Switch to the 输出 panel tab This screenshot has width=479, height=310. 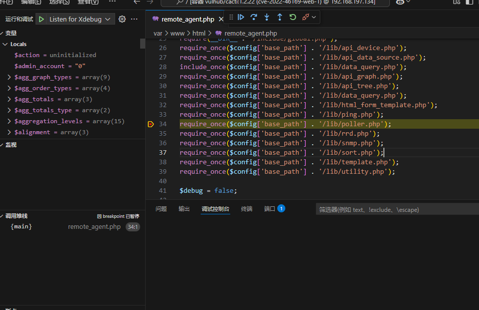pos(184,209)
